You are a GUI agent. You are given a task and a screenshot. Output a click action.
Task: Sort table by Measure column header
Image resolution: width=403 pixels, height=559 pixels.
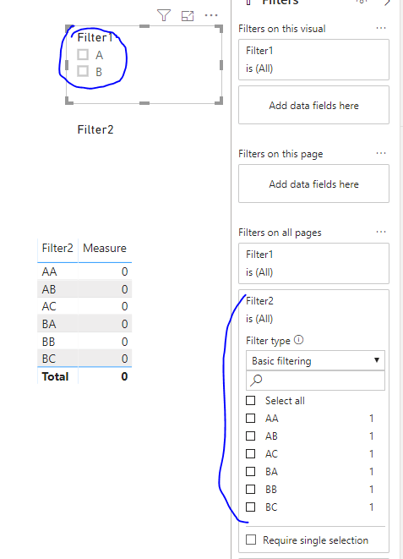click(105, 248)
